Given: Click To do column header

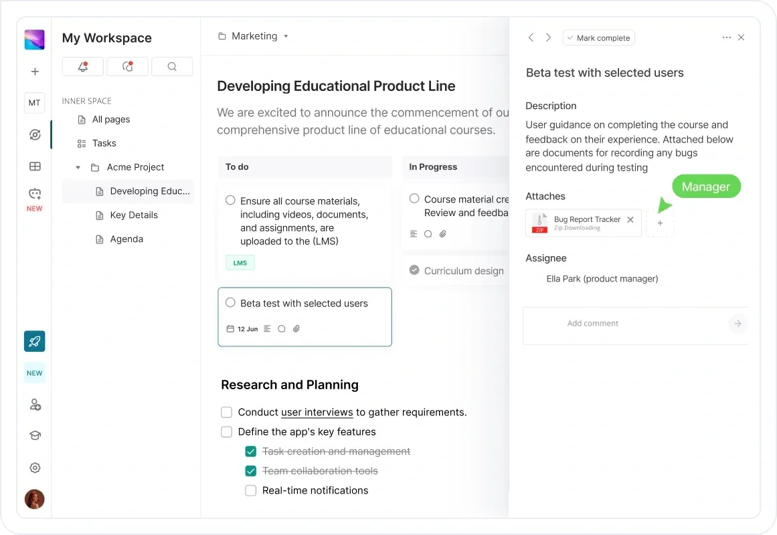Looking at the screenshot, I should point(305,167).
